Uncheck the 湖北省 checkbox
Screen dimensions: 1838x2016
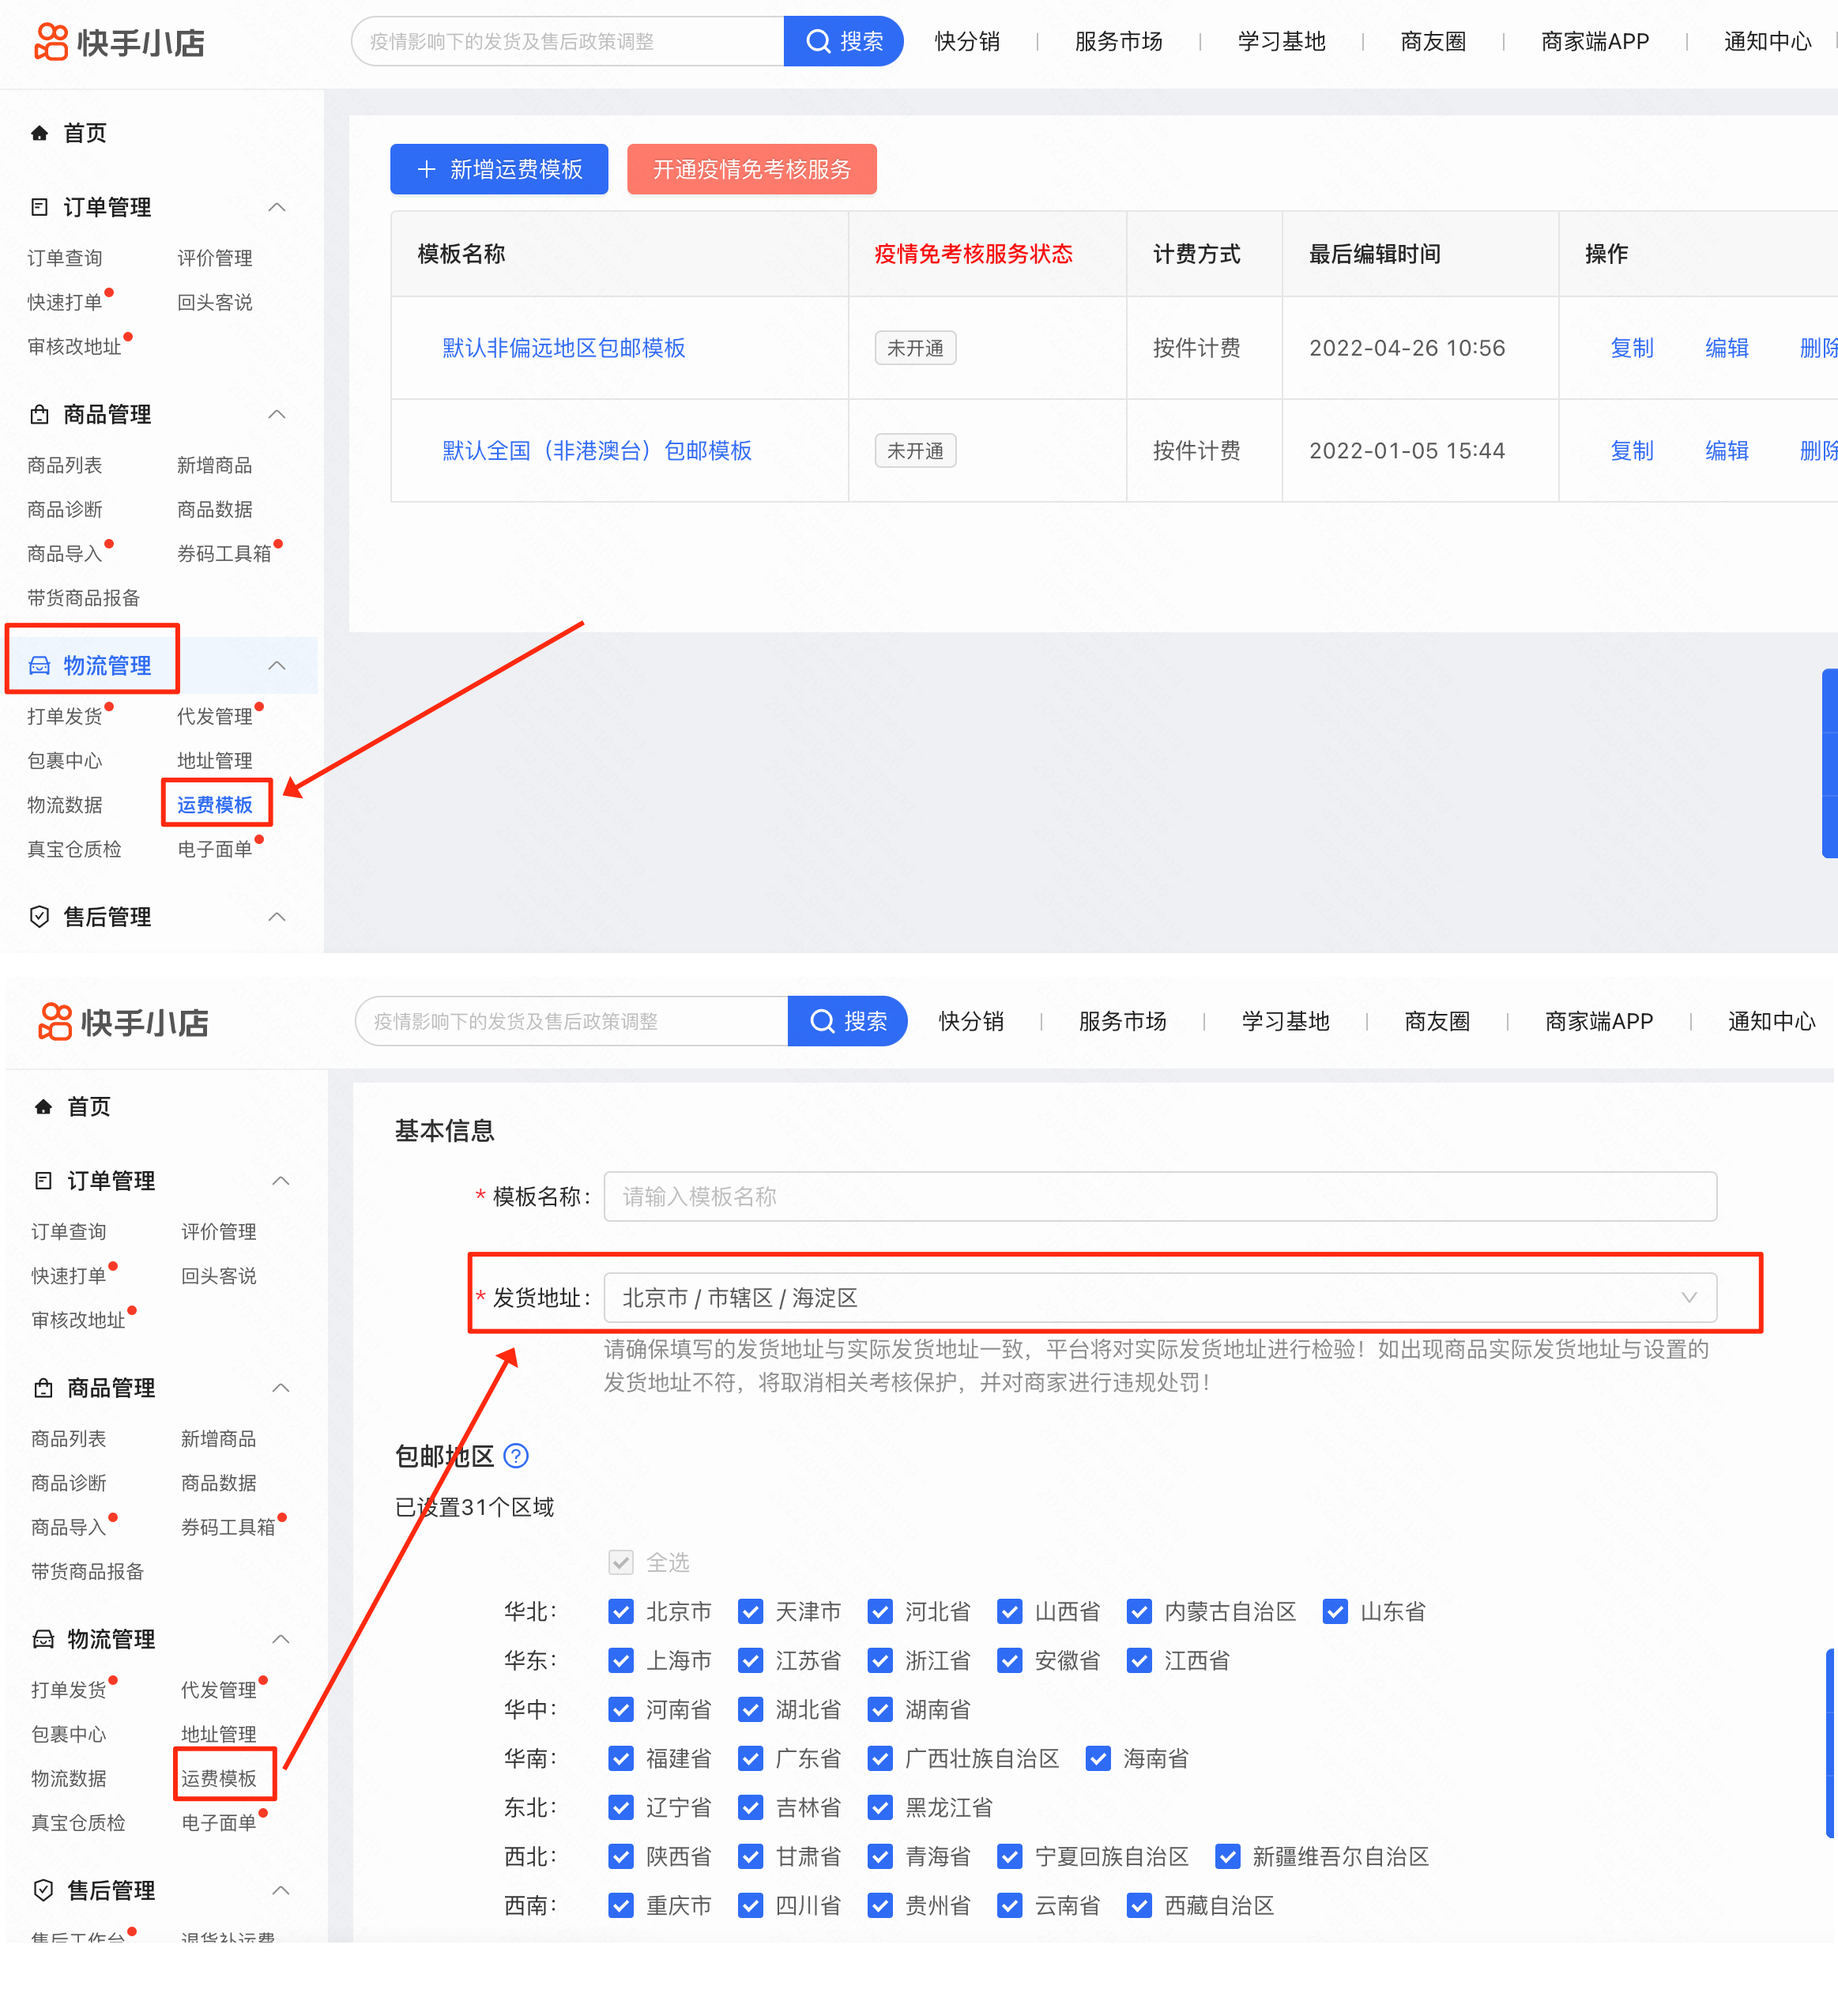coord(751,1709)
